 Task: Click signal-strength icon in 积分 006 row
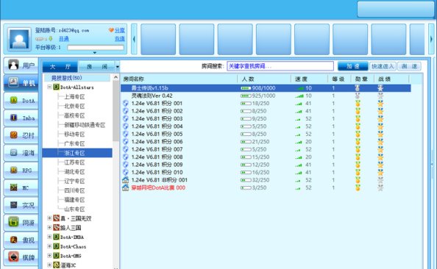click(299, 142)
